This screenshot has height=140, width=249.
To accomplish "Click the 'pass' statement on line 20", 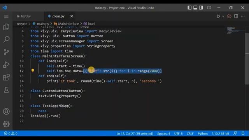I will pos(42,111).
